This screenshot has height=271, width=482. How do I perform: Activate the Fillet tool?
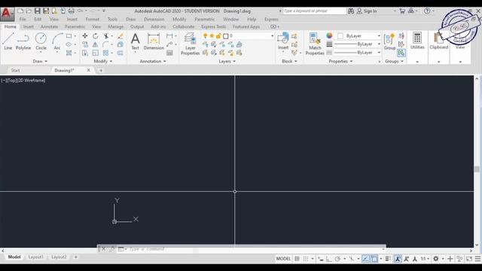[106, 44]
